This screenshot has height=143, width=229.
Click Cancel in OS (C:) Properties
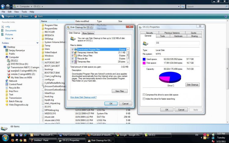pos(181,110)
